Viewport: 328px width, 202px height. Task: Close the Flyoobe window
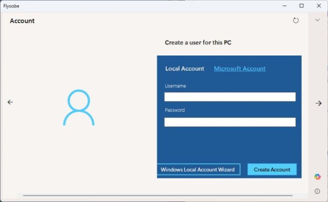[319, 6]
